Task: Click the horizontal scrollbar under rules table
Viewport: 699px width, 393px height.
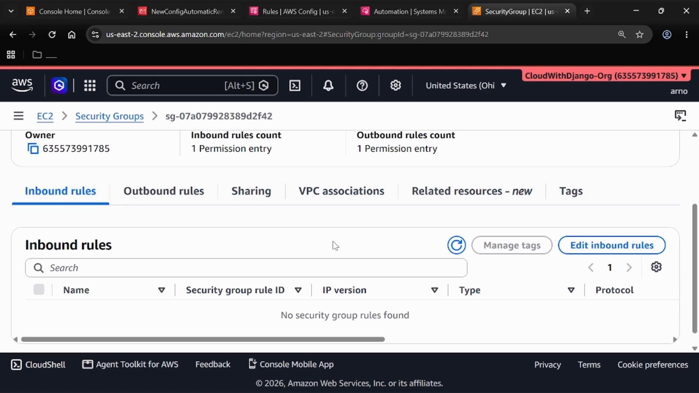Action: 203,339
